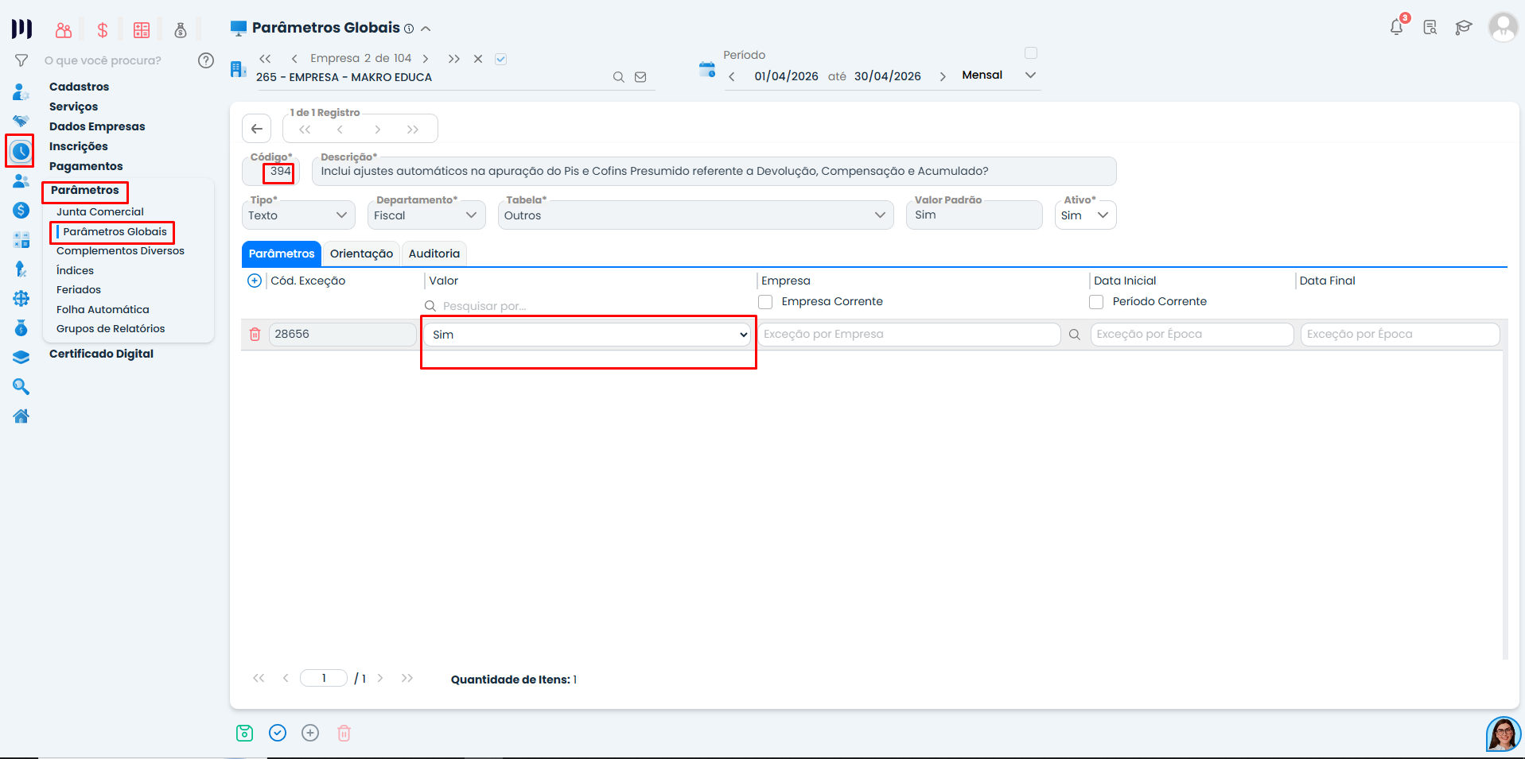The width and height of the screenshot is (1525, 759).
Task: Go to previous period with left chevron
Action: (732, 76)
